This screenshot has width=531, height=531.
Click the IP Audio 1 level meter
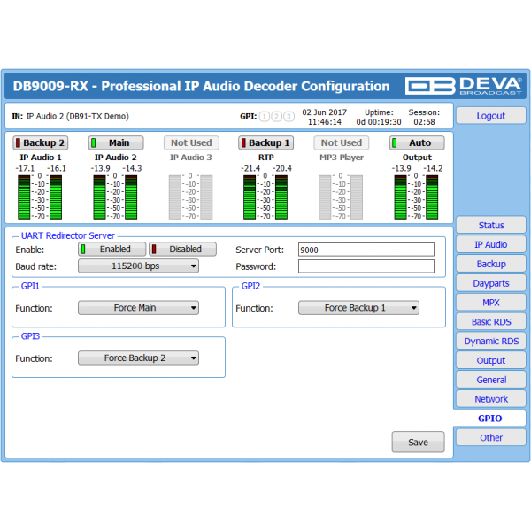pyautogui.click(x=40, y=197)
